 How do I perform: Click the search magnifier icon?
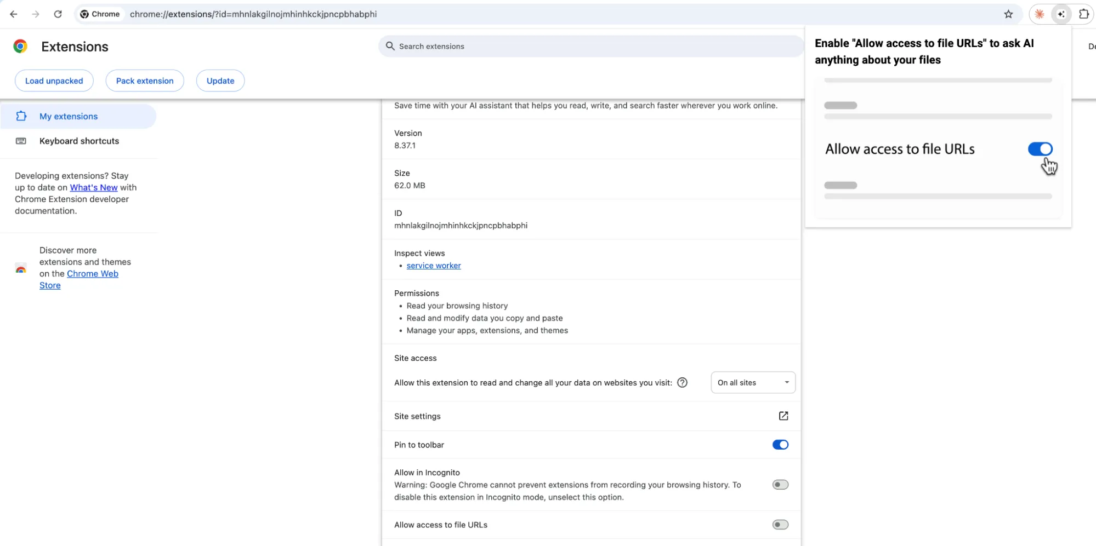390,46
